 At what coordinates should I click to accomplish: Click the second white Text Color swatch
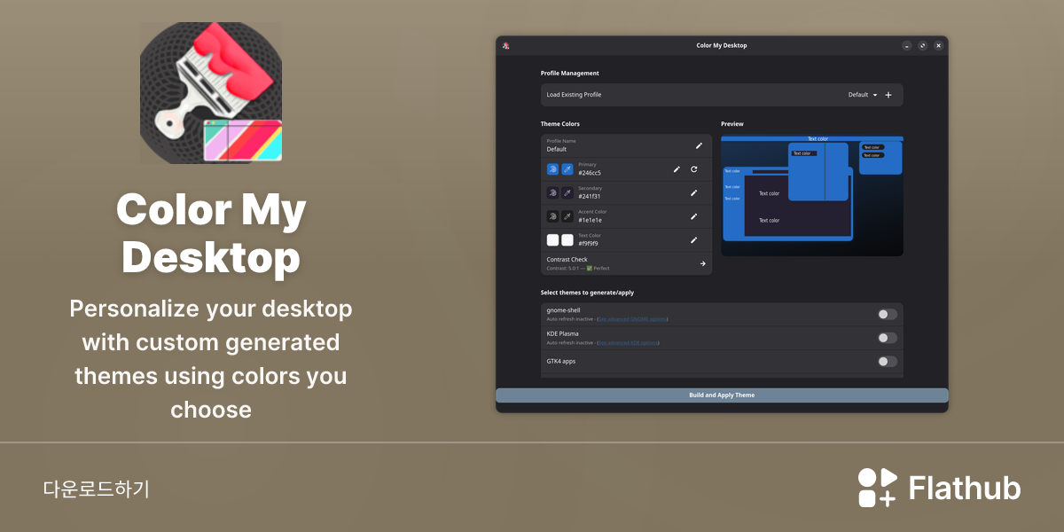point(567,239)
